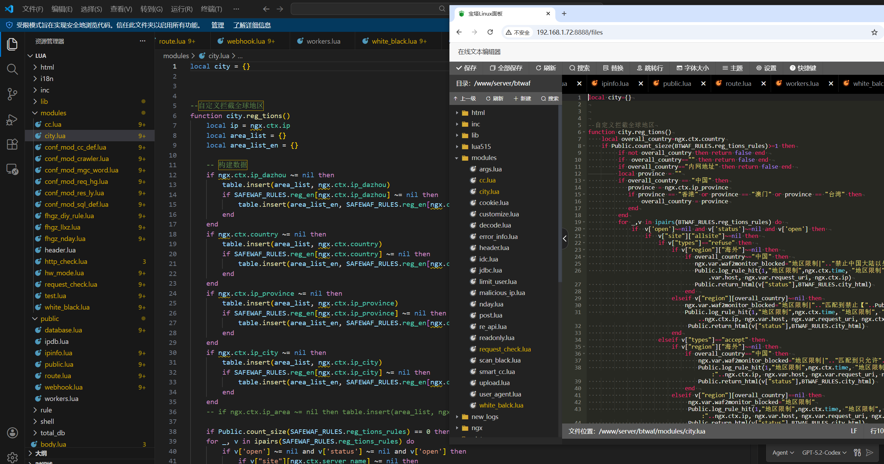Open the Search view in activity bar

pos(12,69)
